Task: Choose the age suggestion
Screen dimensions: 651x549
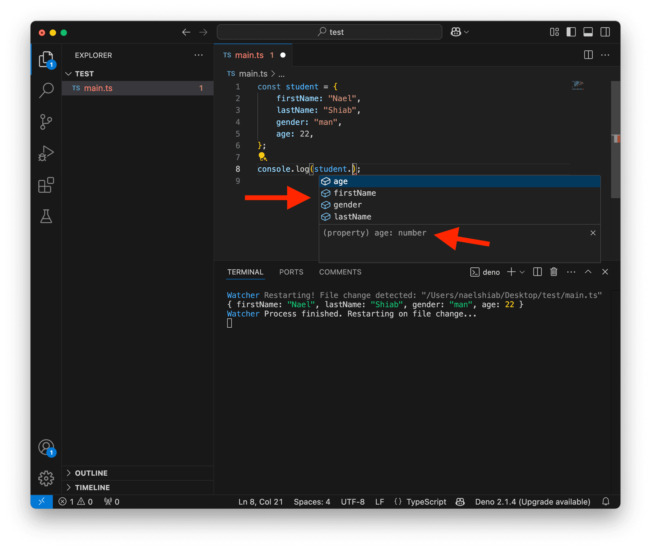Action: [460, 182]
